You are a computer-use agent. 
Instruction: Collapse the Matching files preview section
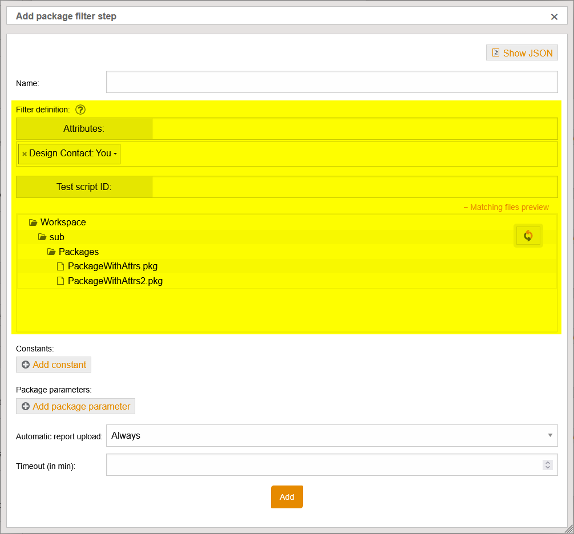pyautogui.click(x=506, y=207)
